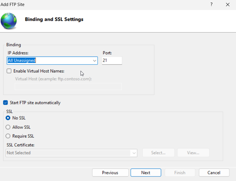The height and width of the screenshot is (181, 236).
Task: Go back with the Previous button
Action: (x=110, y=173)
